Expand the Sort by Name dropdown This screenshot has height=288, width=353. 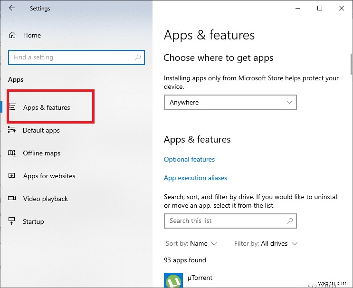[191, 243]
